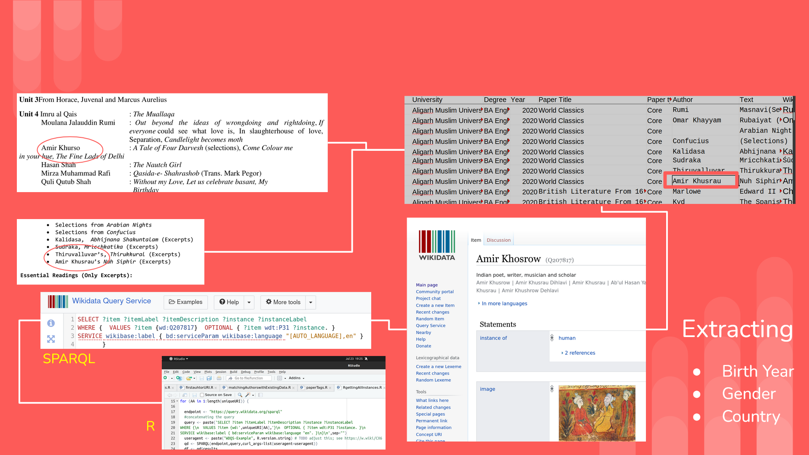This screenshot has width=809, height=455.
Task: Open the More tools dropdown arrow
Action: 311,302
